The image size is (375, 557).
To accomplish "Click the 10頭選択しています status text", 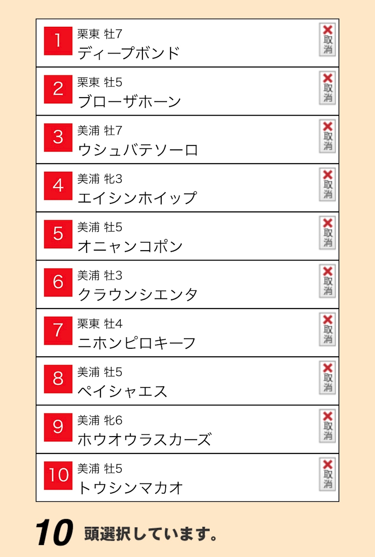I will click(x=126, y=533).
